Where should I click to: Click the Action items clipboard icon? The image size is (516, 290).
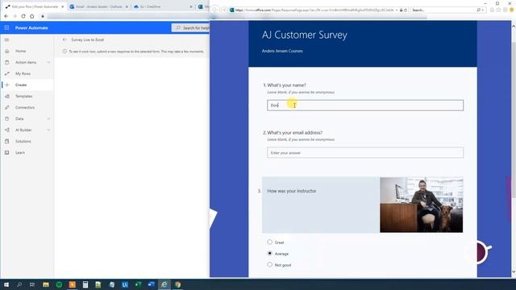pos(7,62)
